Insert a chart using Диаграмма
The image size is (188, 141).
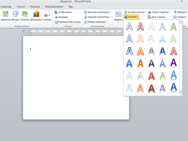[36, 16]
